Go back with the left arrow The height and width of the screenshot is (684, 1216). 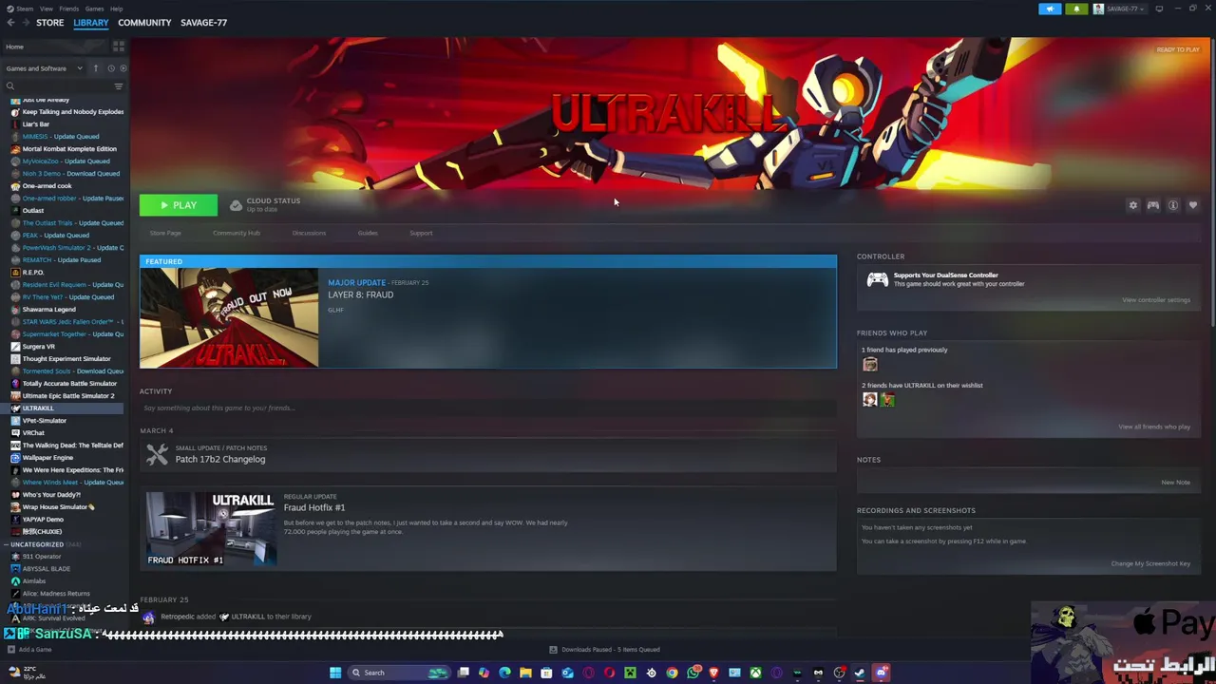point(10,23)
